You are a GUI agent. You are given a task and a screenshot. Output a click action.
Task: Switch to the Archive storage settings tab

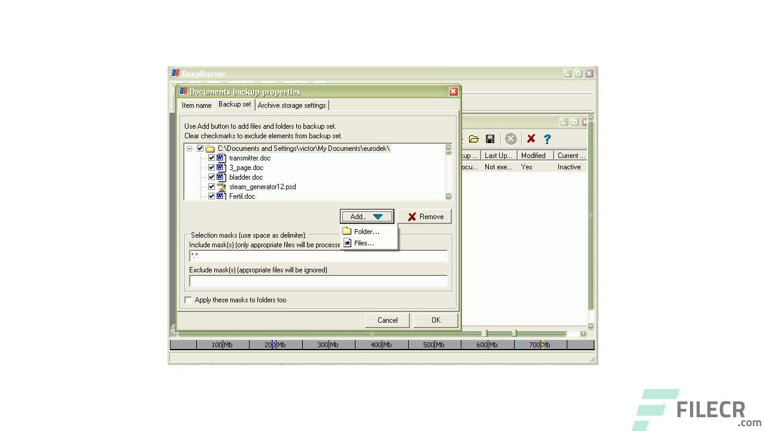[292, 105]
